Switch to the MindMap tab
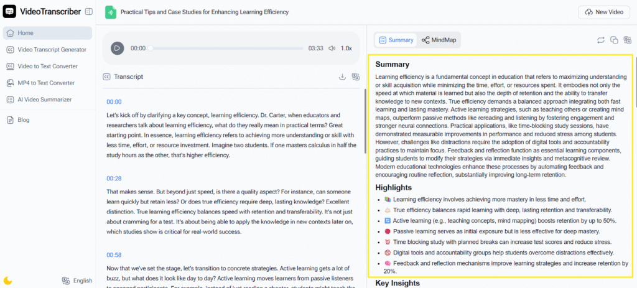 [x=439, y=40]
